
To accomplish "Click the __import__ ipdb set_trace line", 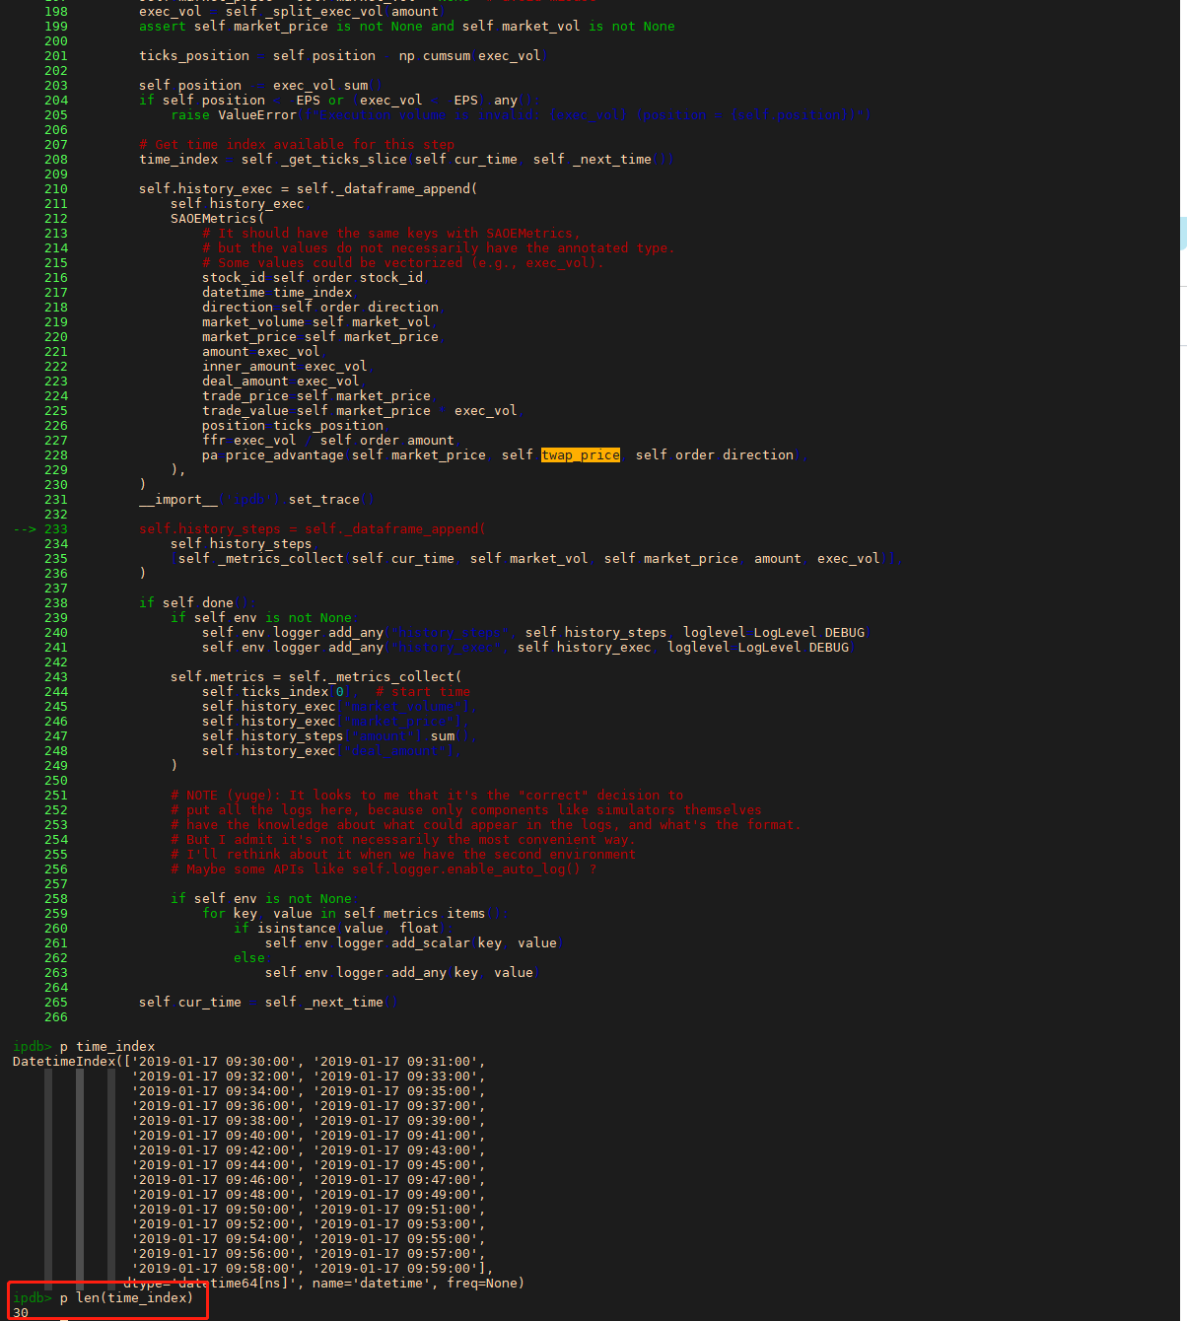I will coord(256,500).
